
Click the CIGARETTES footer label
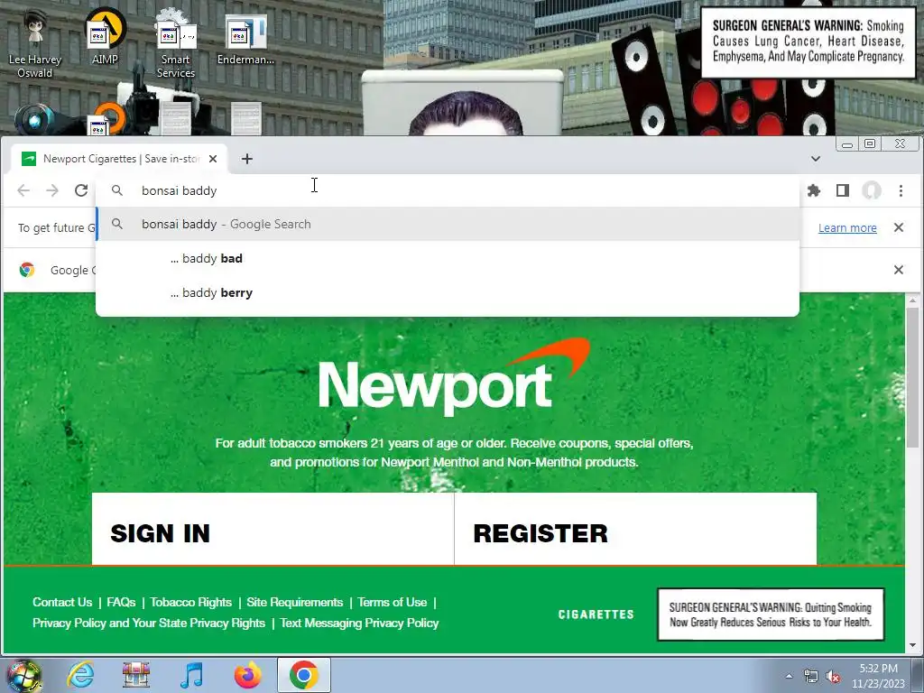click(596, 614)
